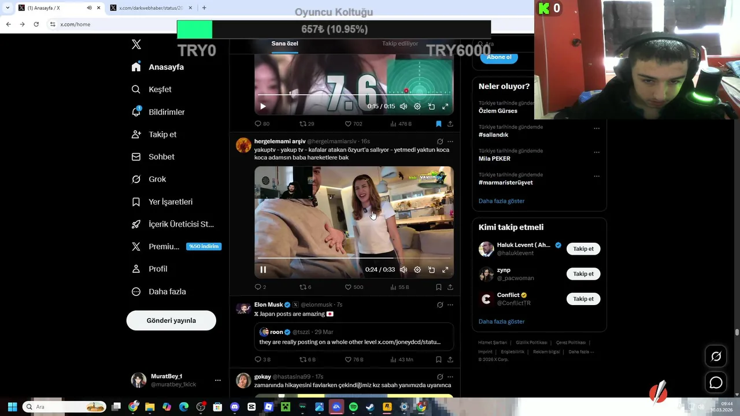Open Takip et in the sidebar
The height and width of the screenshot is (416, 740).
tap(154, 134)
